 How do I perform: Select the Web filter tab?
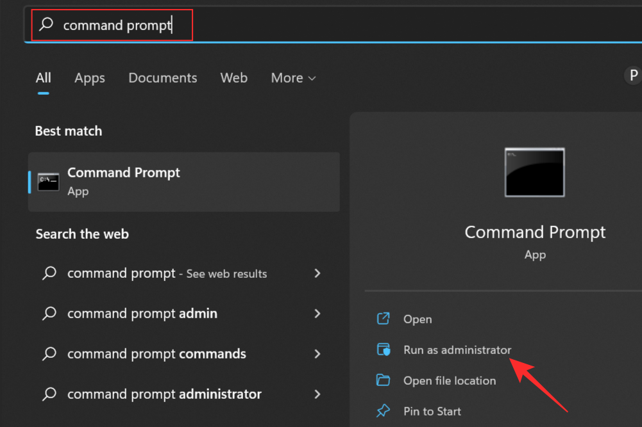click(x=233, y=78)
